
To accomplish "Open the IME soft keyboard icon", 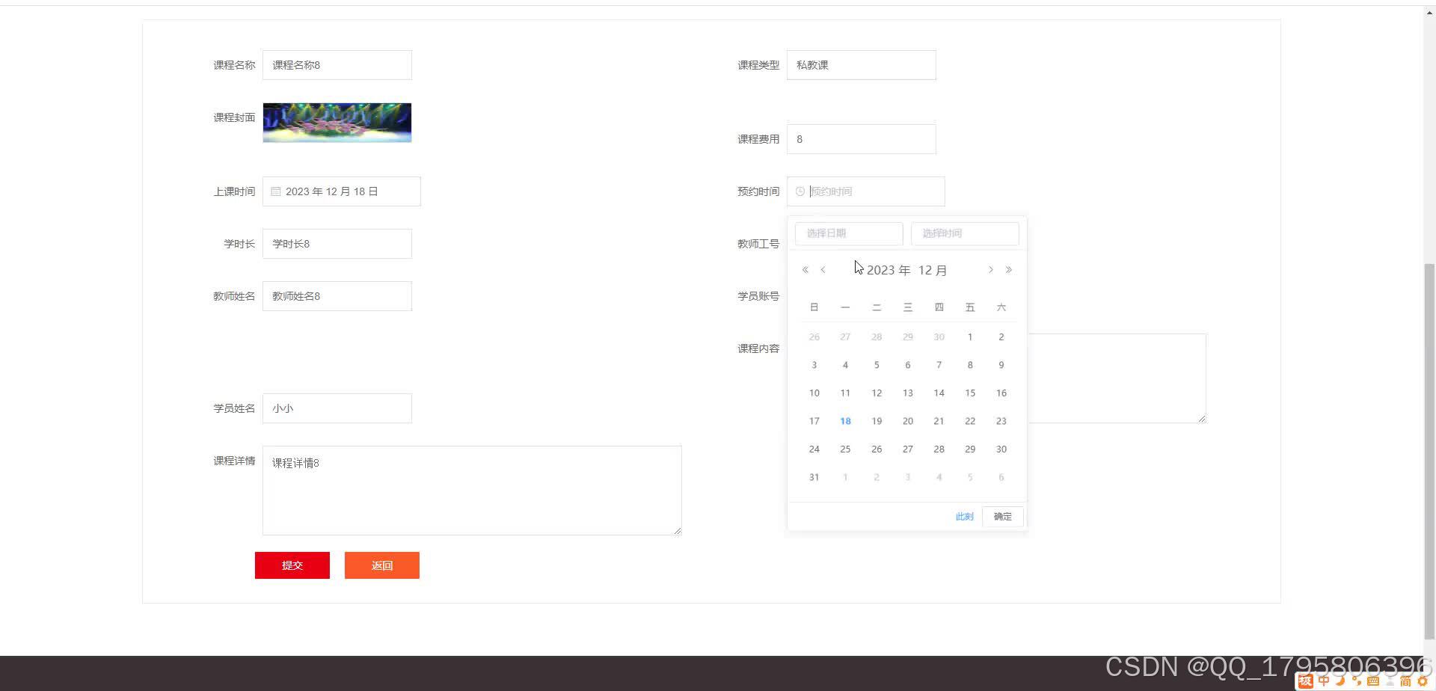I will 1373,681.
